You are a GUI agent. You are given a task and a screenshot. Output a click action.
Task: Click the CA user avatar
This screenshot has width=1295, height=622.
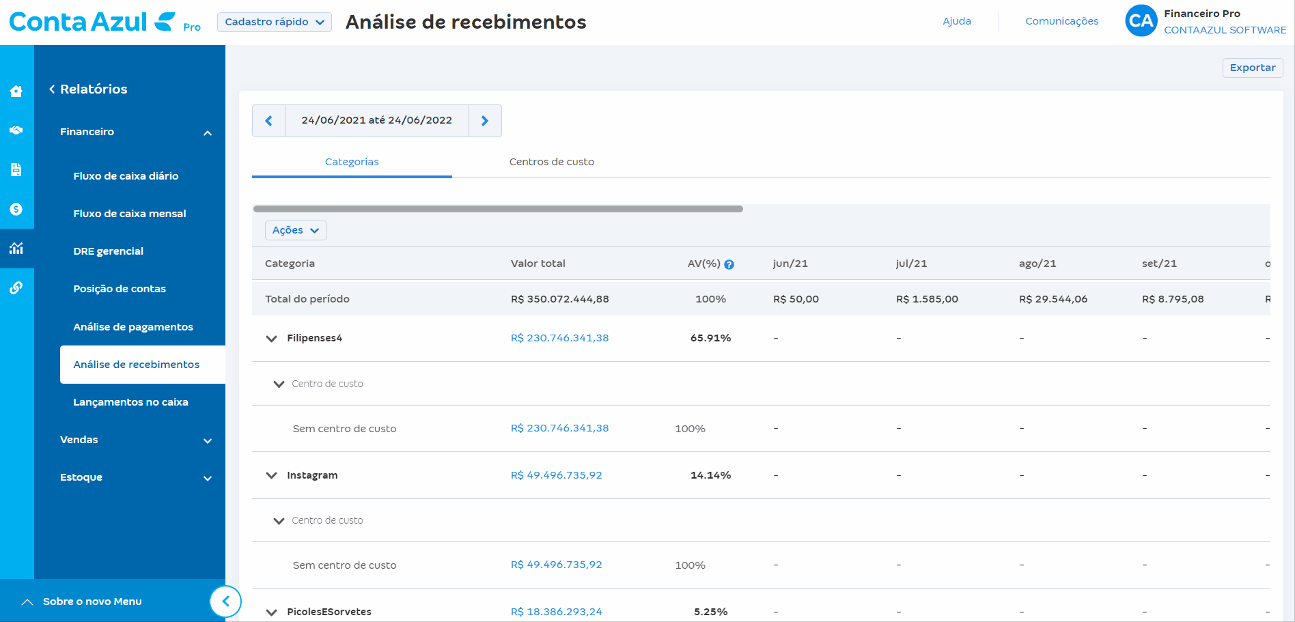click(1141, 21)
